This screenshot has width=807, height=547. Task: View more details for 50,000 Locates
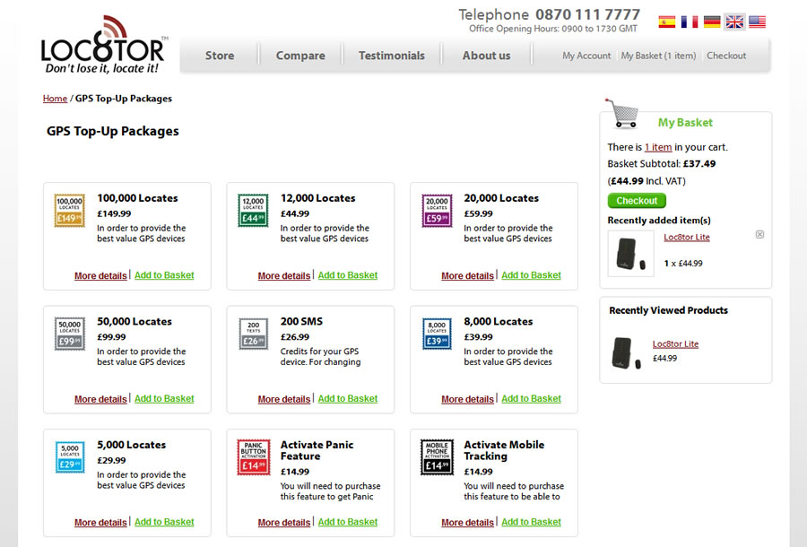[100, 399]
